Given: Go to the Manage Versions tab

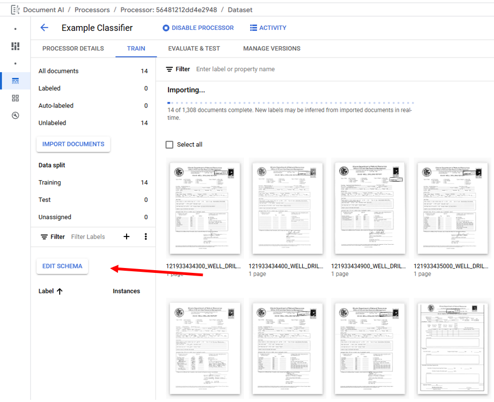Looking at the screenshot, I should (272, 48).
